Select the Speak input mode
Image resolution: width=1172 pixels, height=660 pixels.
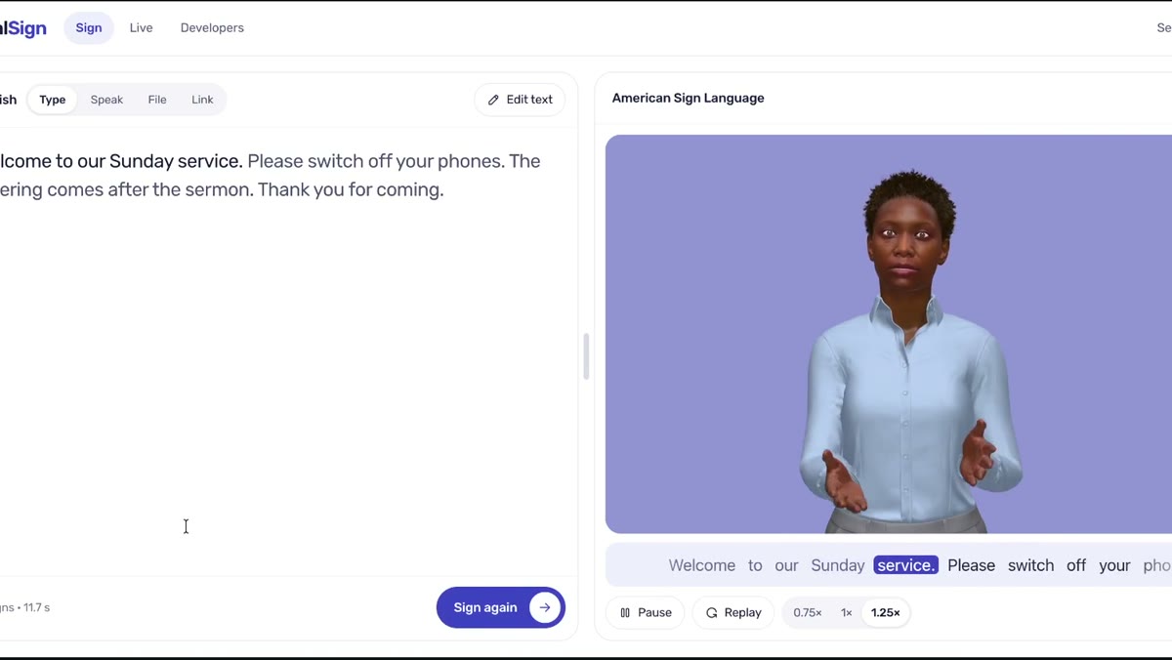pyautogui.click(x=106, y=100)
